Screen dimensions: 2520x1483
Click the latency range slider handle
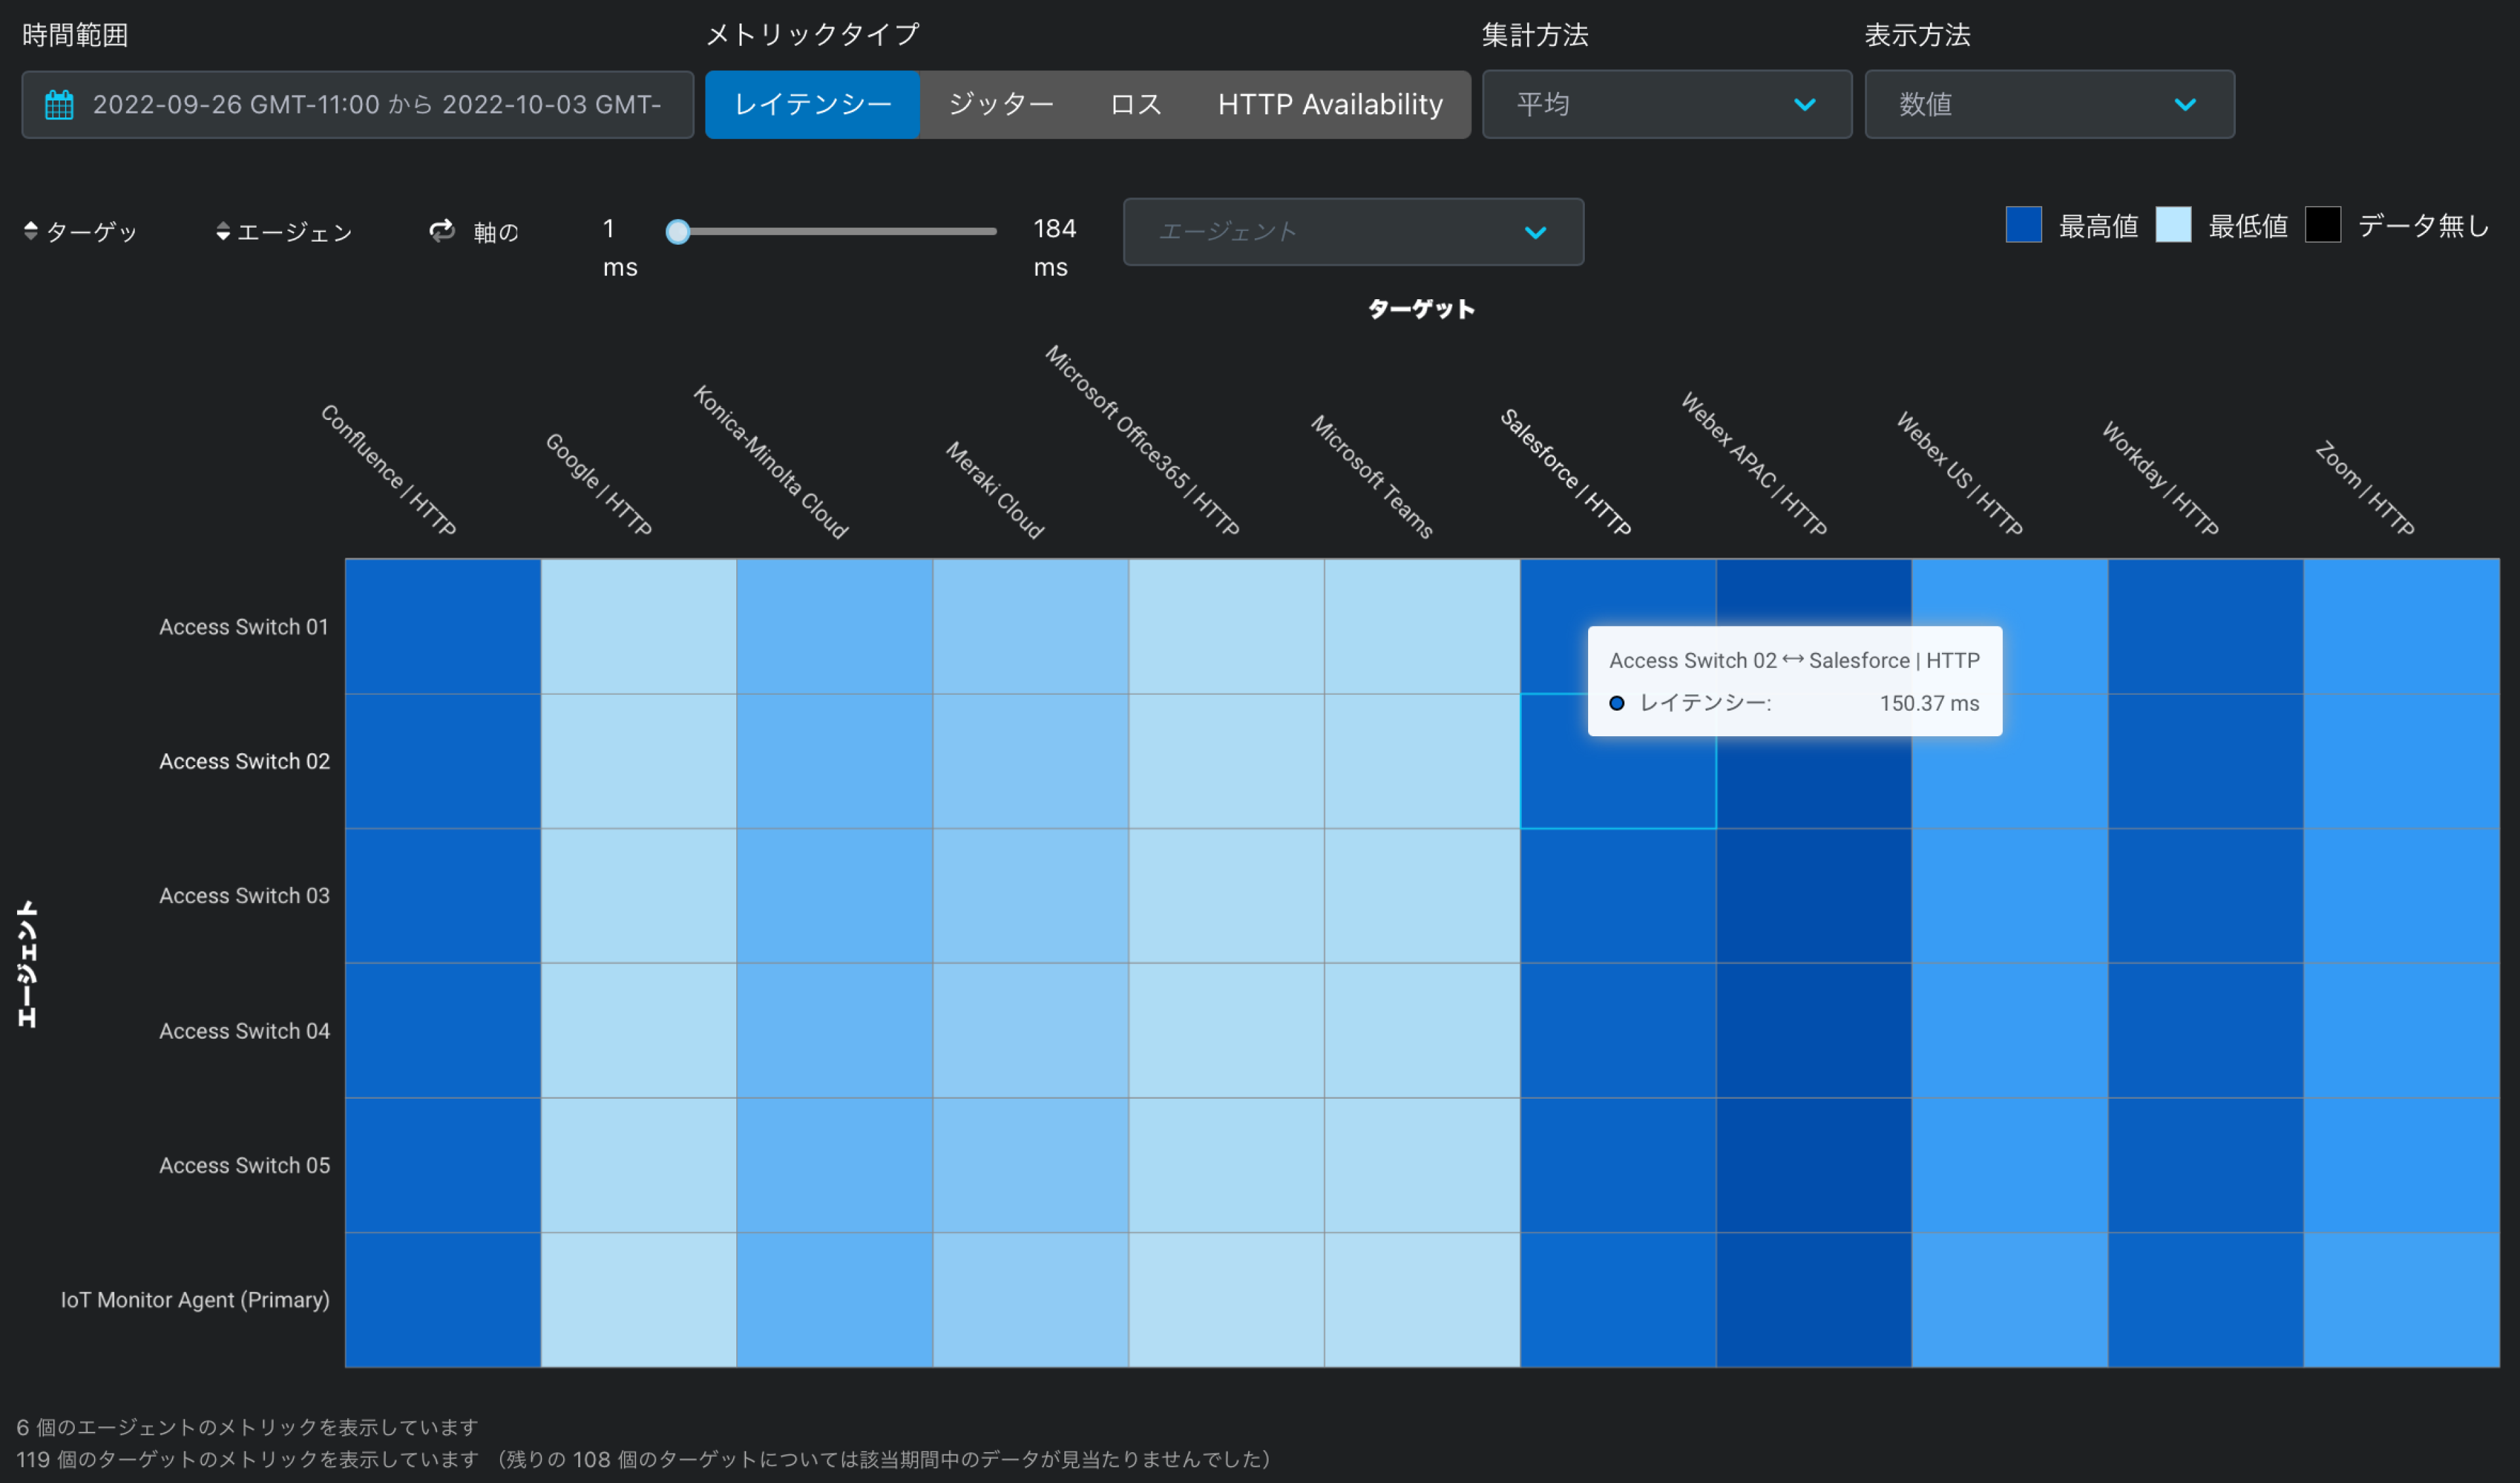(x=678, y=232)
